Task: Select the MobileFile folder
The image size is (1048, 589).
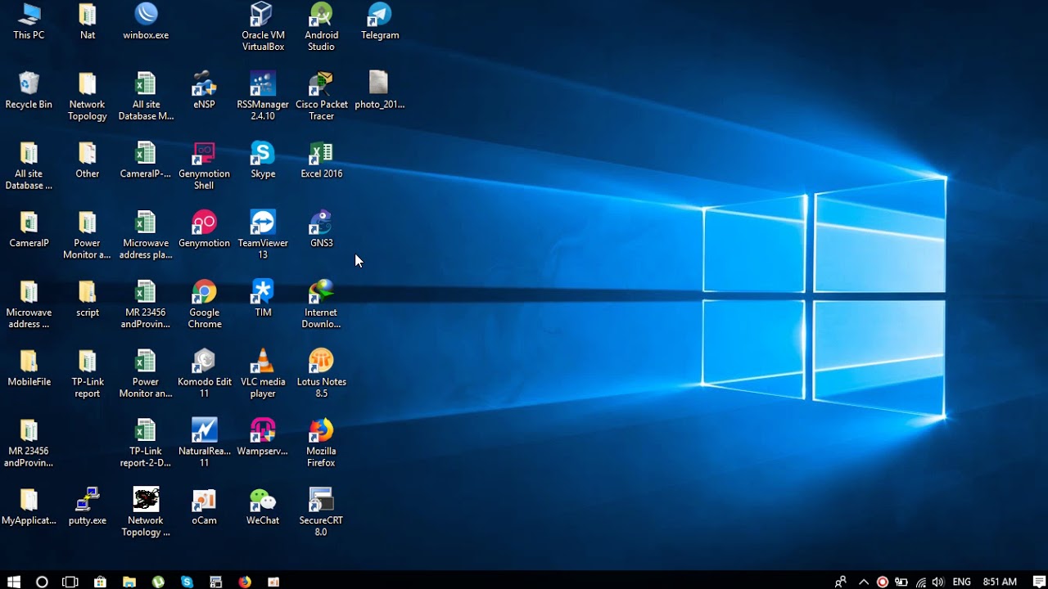Action: click(29, 368)
